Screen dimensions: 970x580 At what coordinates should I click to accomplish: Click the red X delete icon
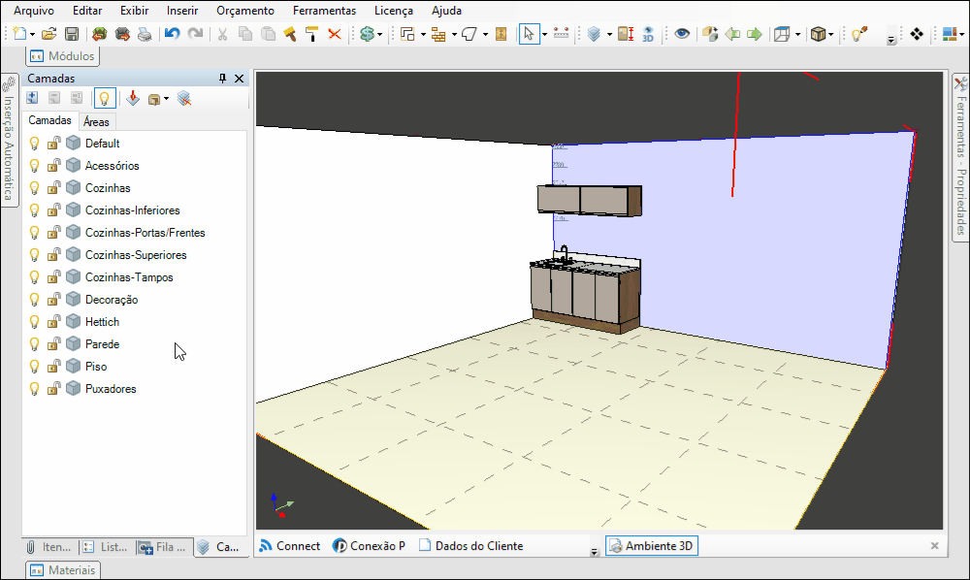335,33
